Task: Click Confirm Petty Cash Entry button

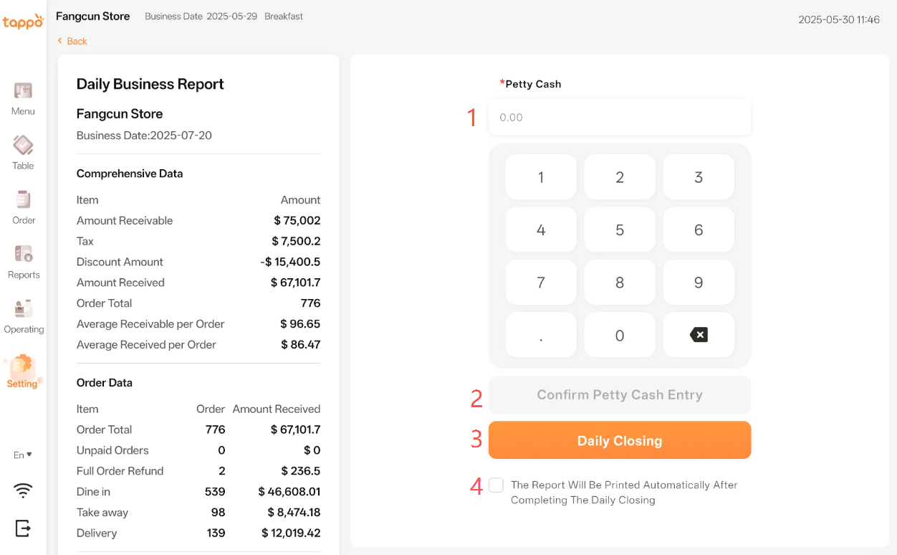Action: click(x=619, y=395)
